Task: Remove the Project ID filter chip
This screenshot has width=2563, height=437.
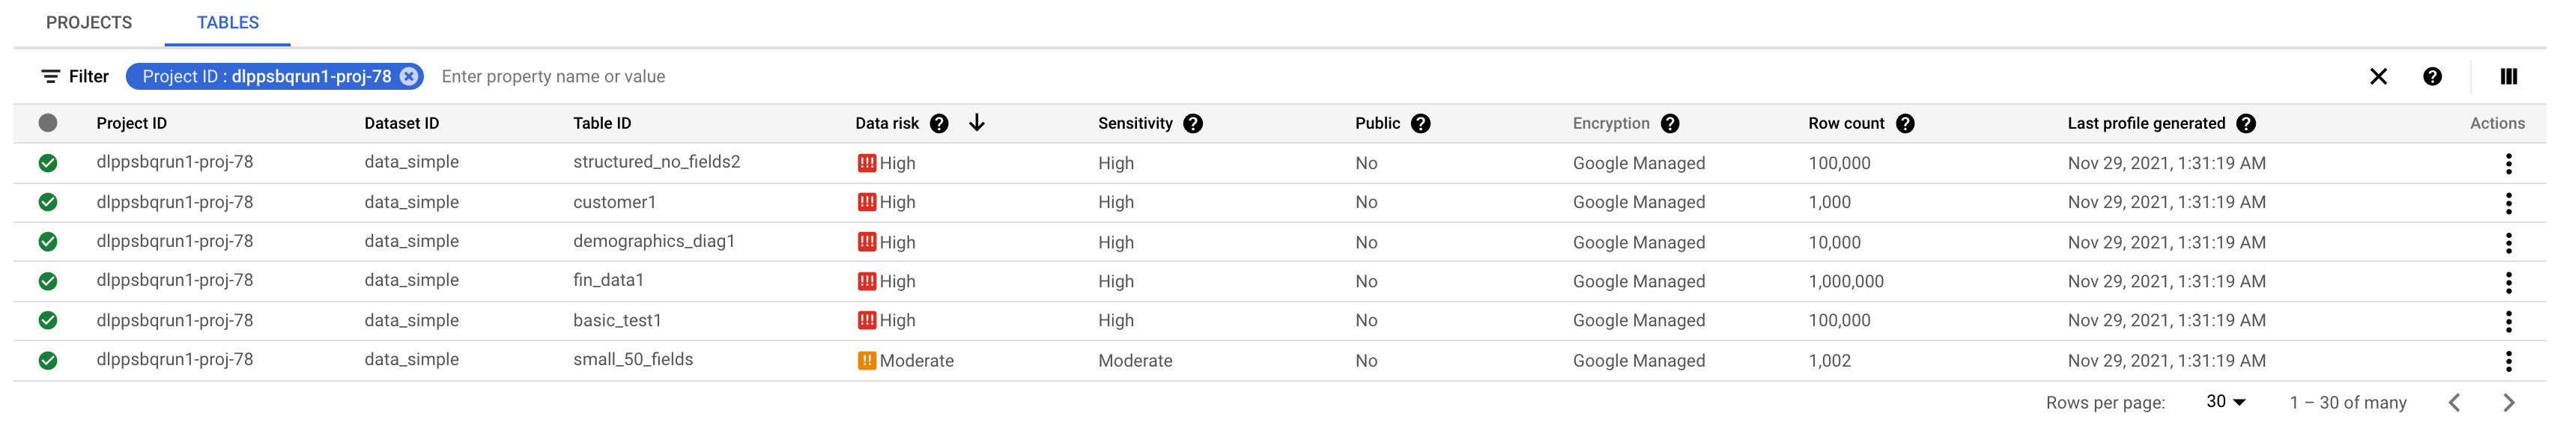Action: (408, 76)
